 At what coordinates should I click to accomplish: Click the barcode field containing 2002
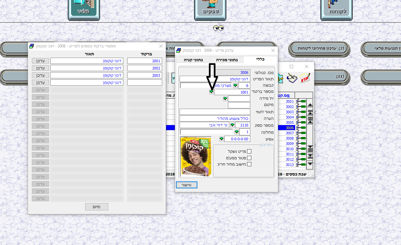tap(145, 68)
